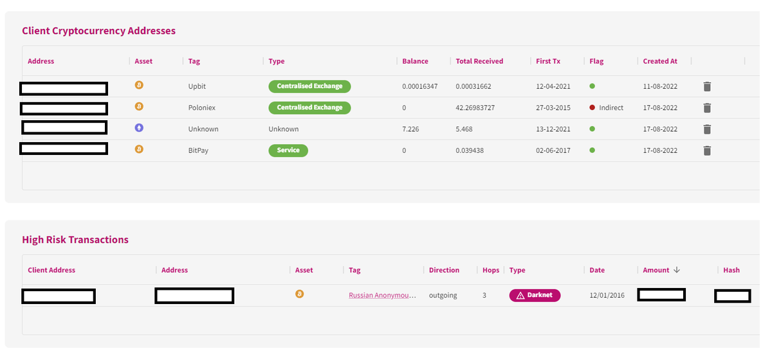Open the Russian Anonymous tag link
Viewport: 772px width, 358px height.
(x=382, y=296)
